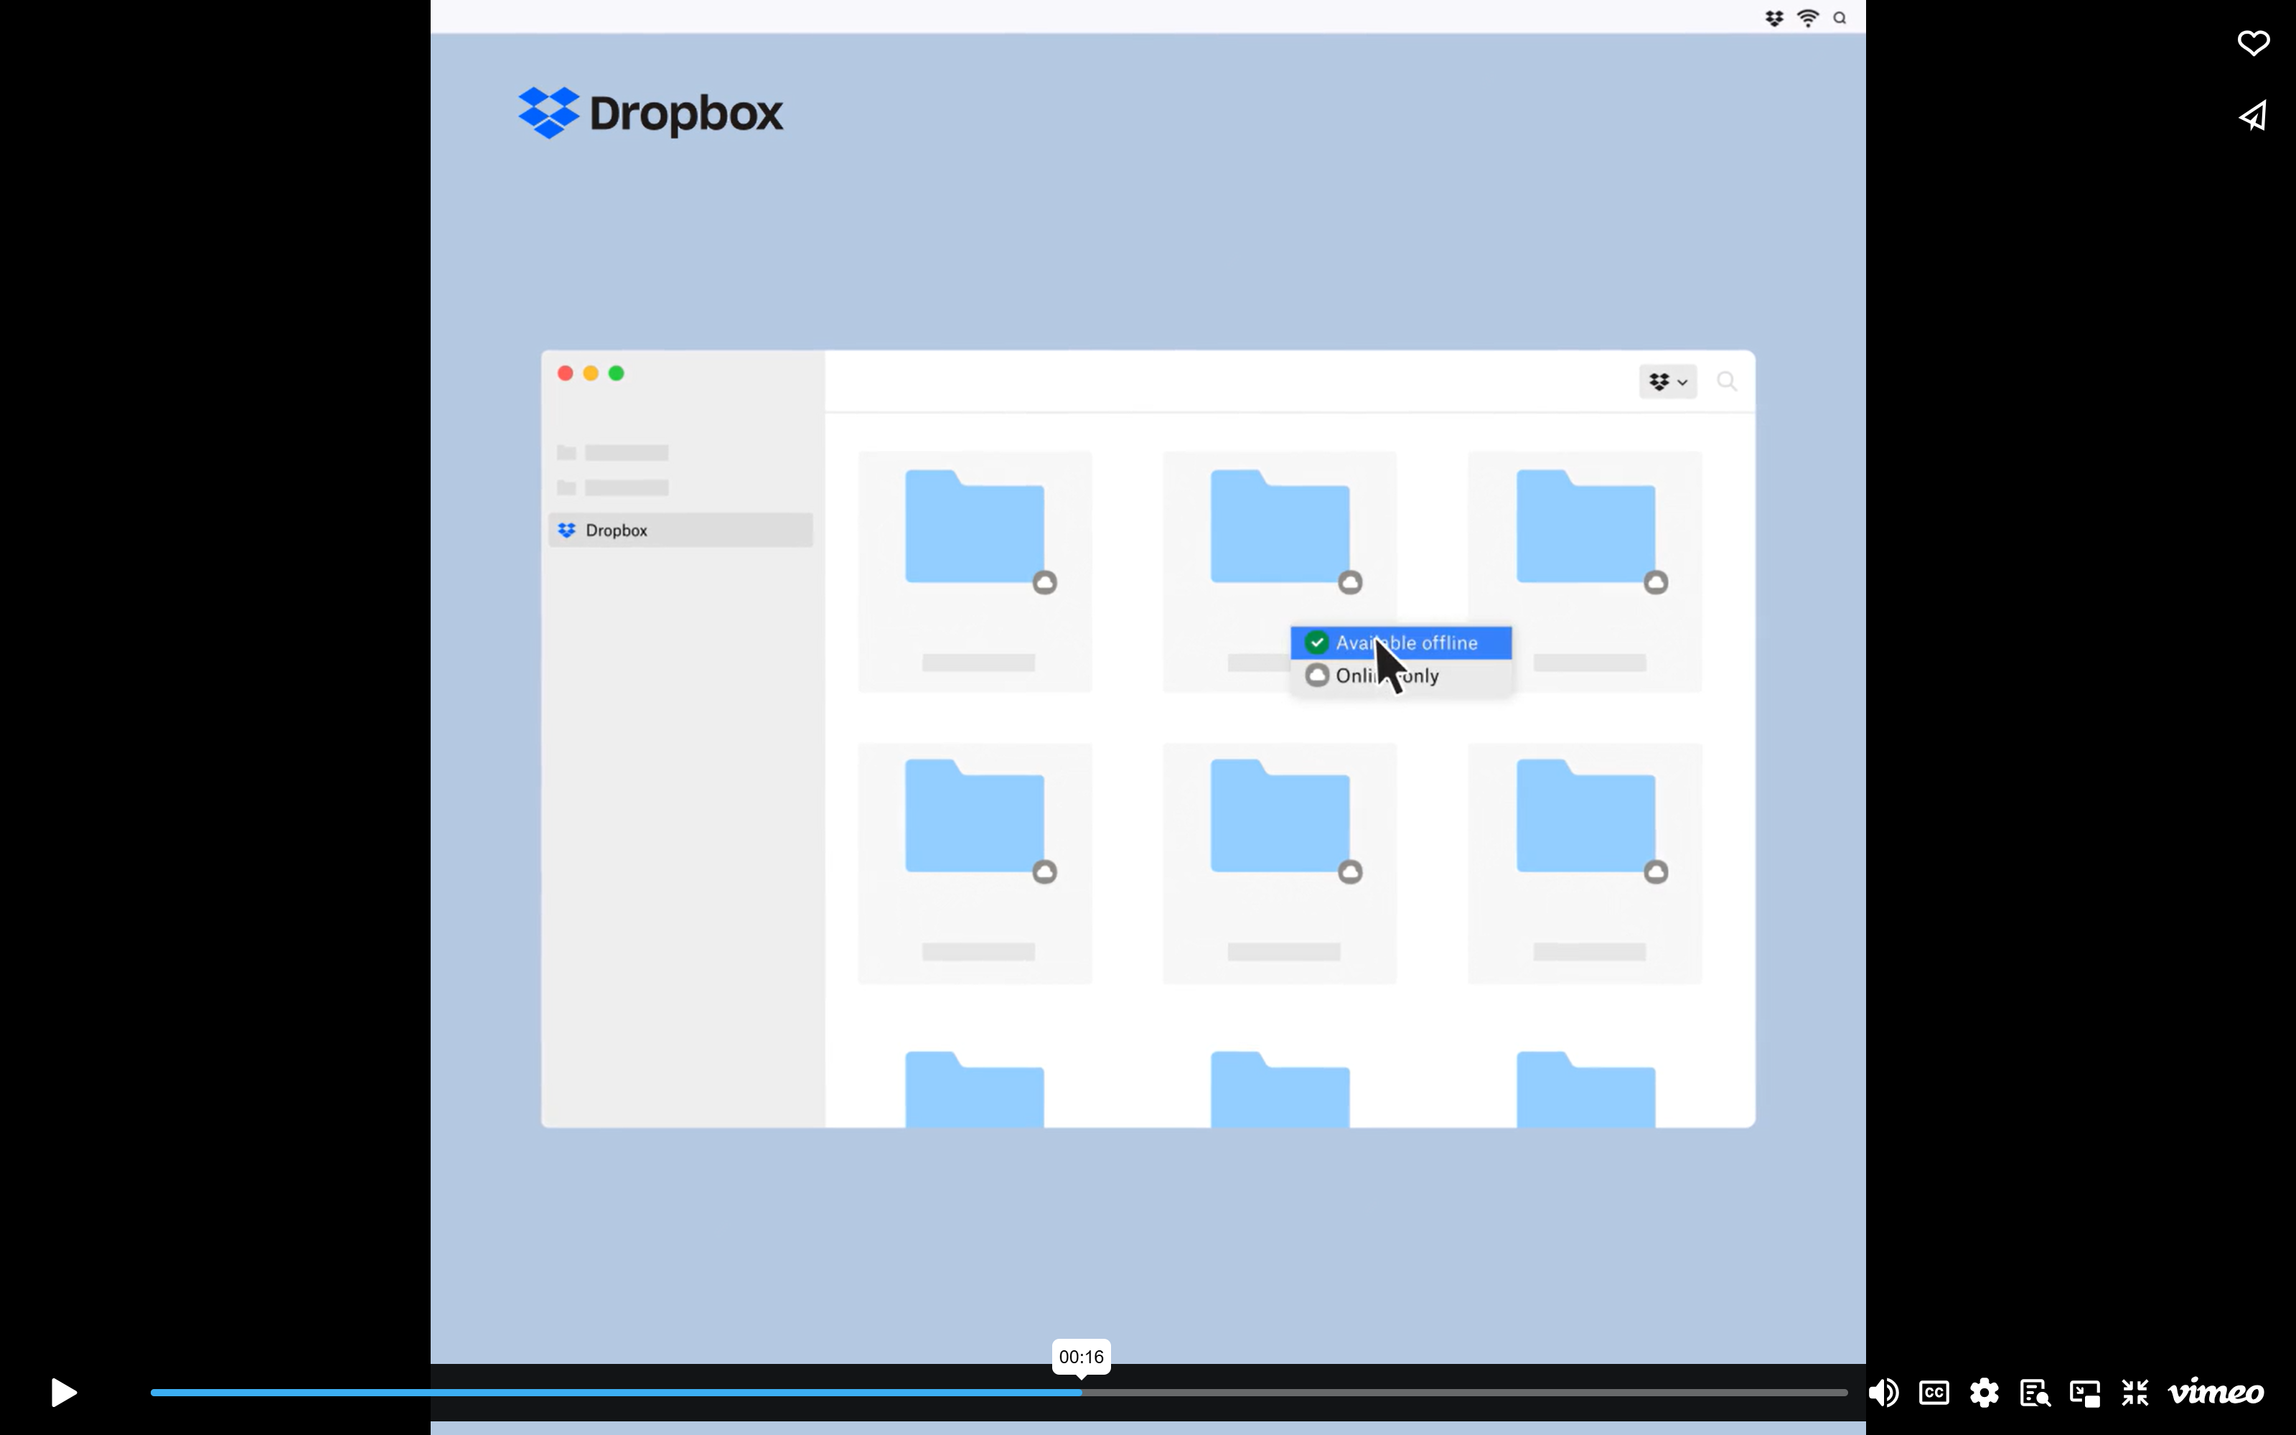The width and height of the screenshot is (2296, 1435).
Task: Click cloud badge on the top-left folder
Action: tap(1044, 581)
